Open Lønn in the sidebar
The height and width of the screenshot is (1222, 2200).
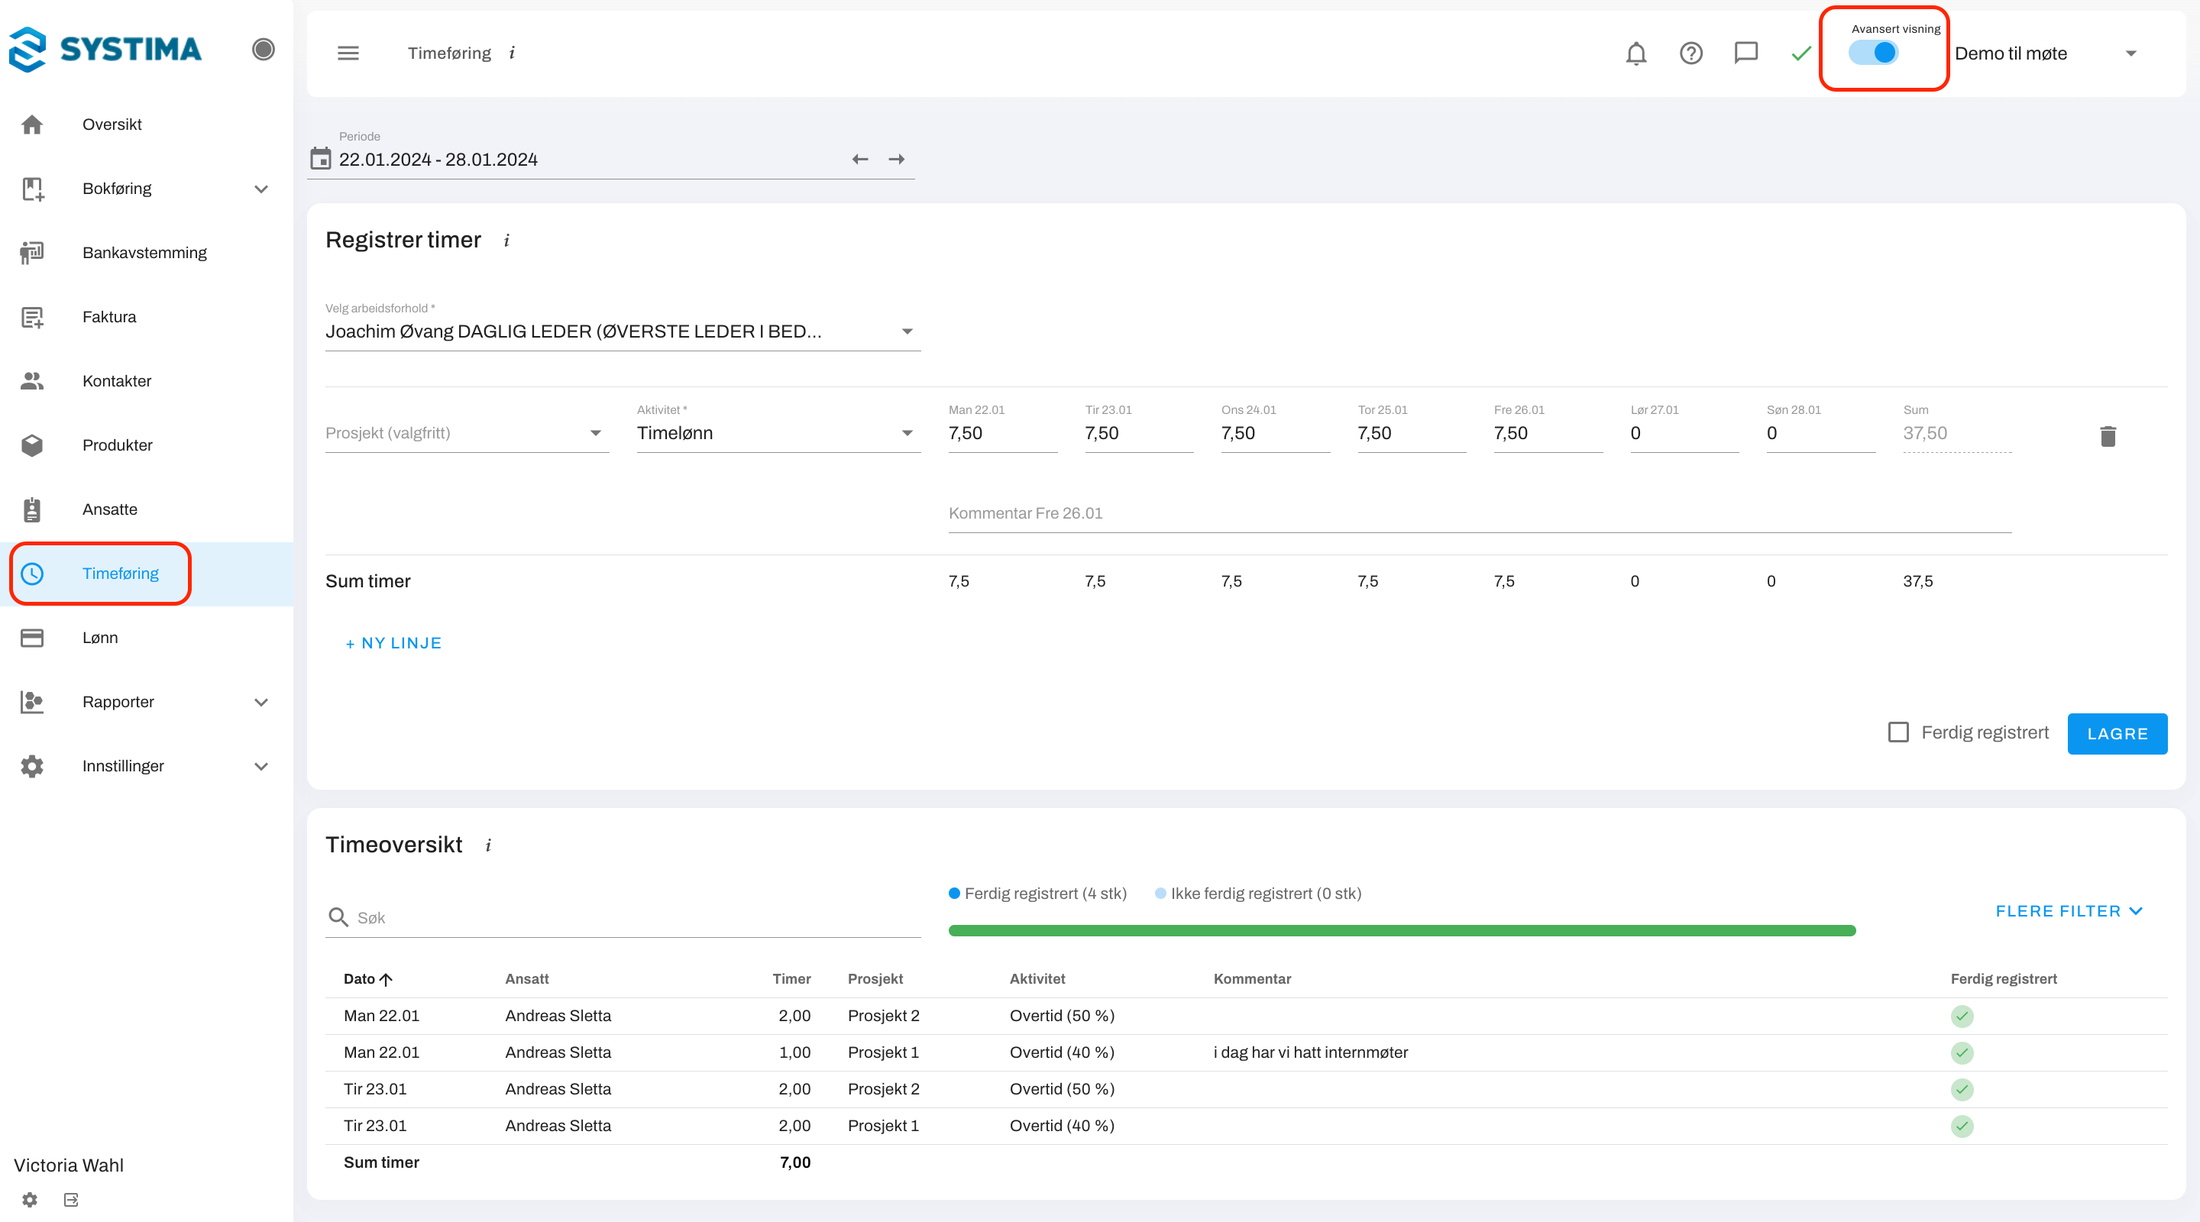coord(100,638)
